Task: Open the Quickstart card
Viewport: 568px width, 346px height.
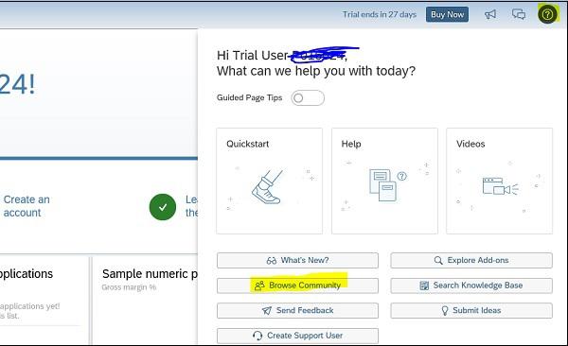Action: (x=269, y=181)
